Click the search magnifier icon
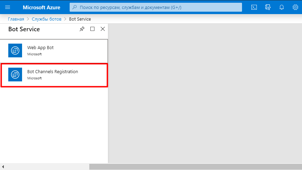The height and width of the screenshot is (170, 302). tap(74, 7)
